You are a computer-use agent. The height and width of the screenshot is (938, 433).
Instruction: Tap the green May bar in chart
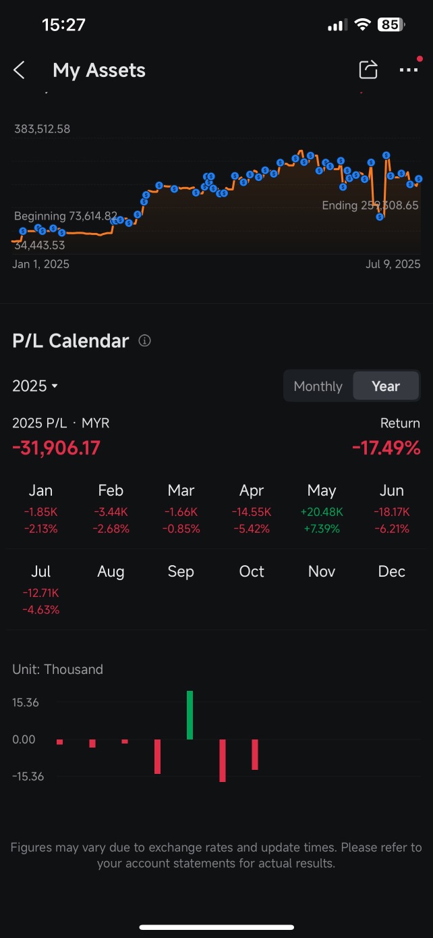pyautogui.click(x=190, y=715)
